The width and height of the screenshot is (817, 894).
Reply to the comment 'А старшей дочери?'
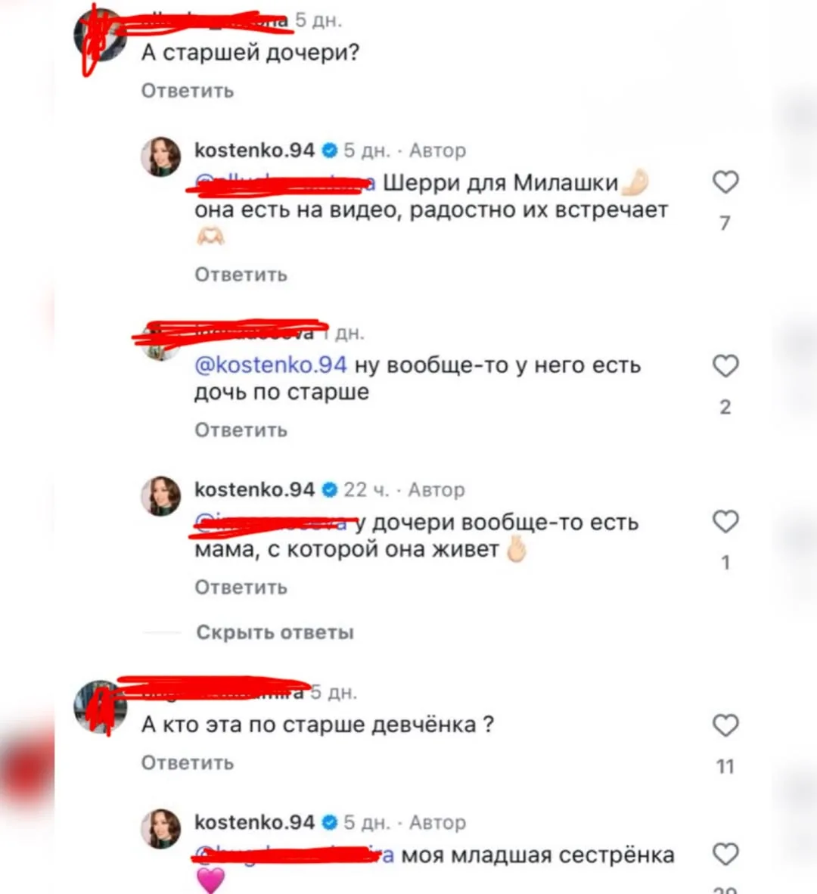point(188,91)
